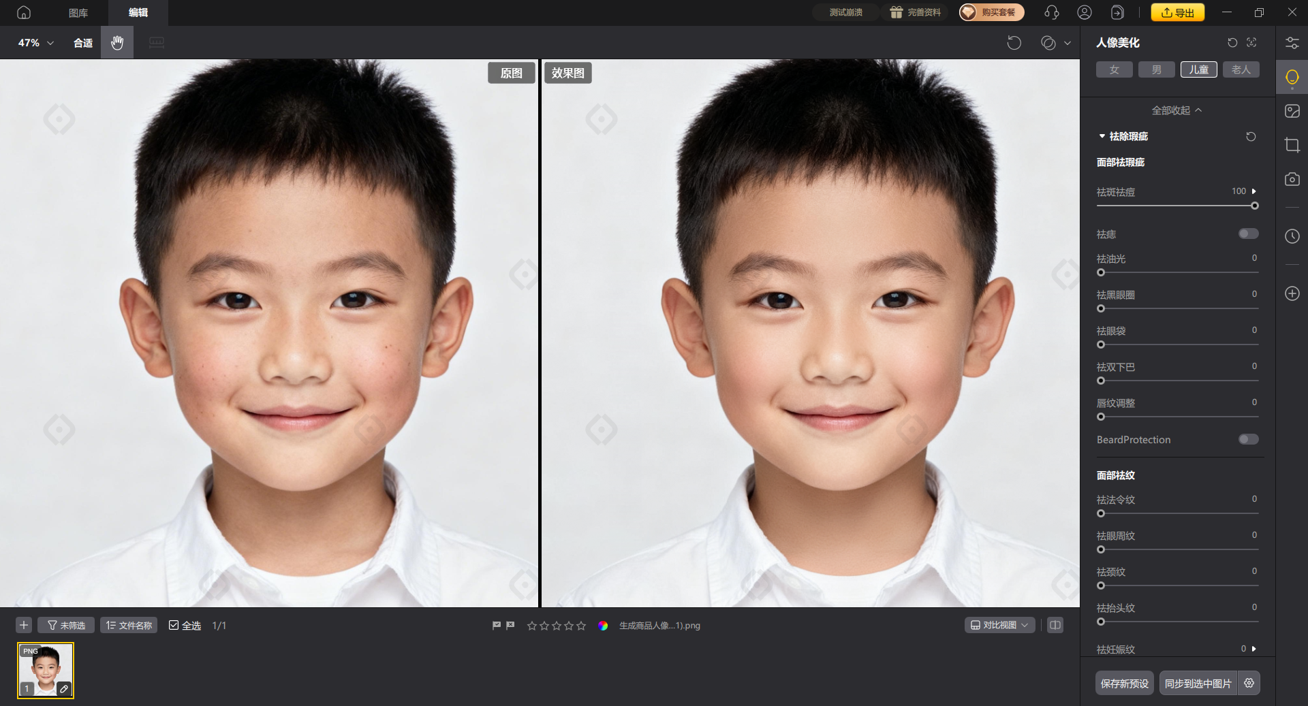The image size is (1308, 706).
Task: Enable the BeardProtection switch
Action: tap(1248, 440)
